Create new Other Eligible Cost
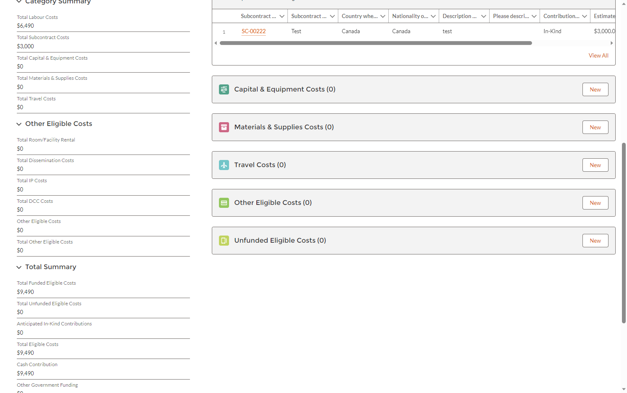The height and width of the screenshot is (393, 627). (595, 203)
